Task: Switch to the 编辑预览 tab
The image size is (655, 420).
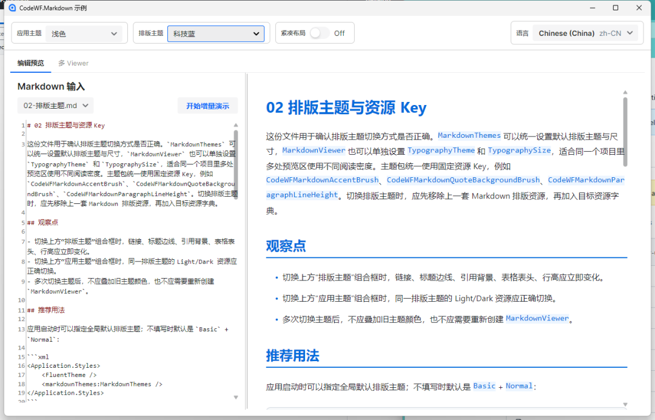Action: 30,63
